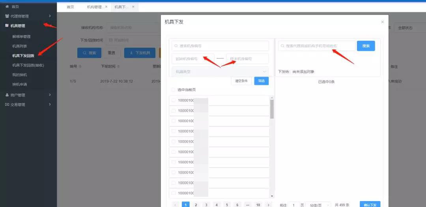
Task: Go to page 6 in pagination
Action: click(x=237, y=205)
